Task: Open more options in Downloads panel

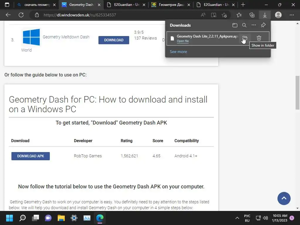Action: point(254,25)
